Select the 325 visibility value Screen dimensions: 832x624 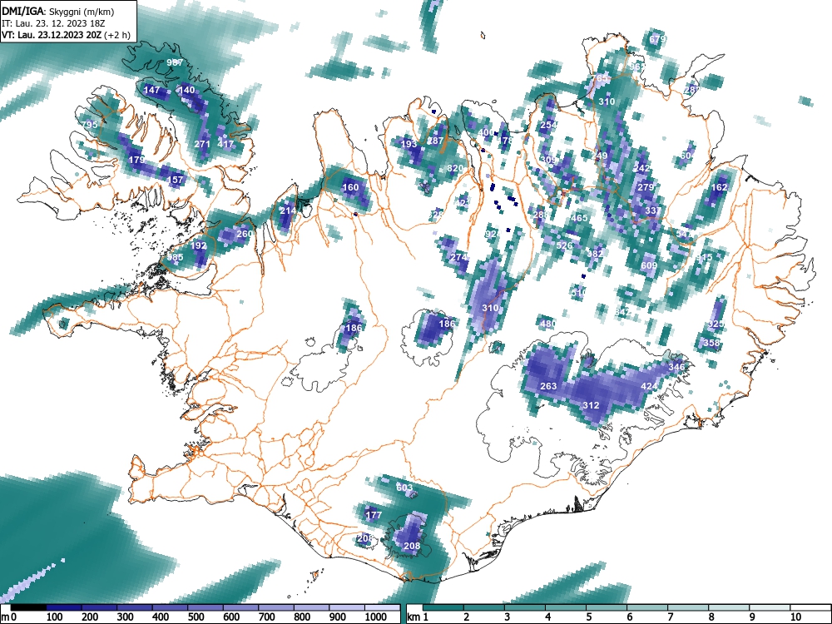click(716, 324)
